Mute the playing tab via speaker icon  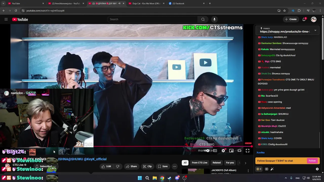click(119, 4)
